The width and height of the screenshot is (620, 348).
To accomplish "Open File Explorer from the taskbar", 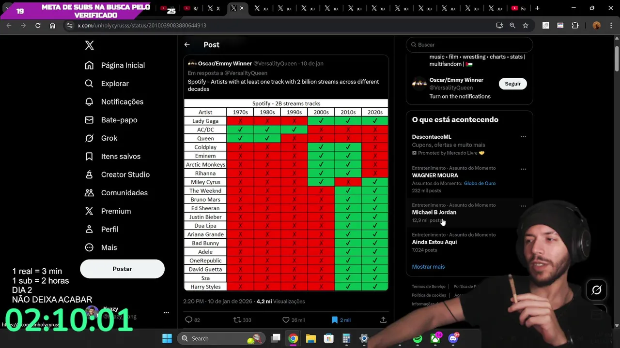I will point(310,338).
